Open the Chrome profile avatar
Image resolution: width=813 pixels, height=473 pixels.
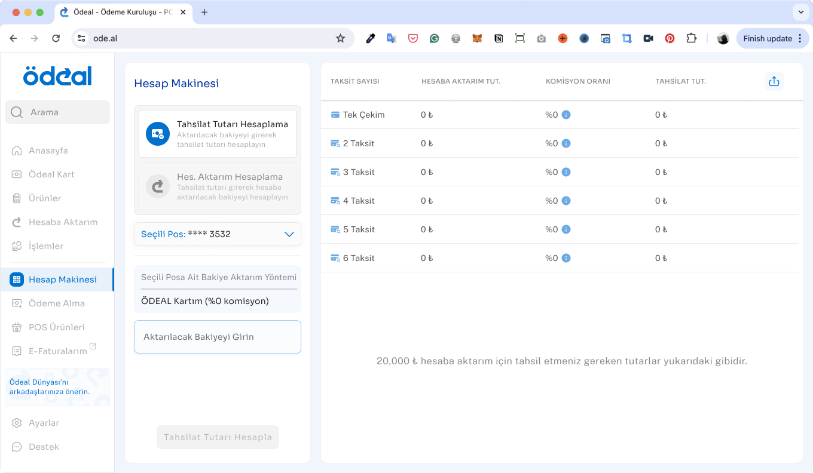coord(723,38)
